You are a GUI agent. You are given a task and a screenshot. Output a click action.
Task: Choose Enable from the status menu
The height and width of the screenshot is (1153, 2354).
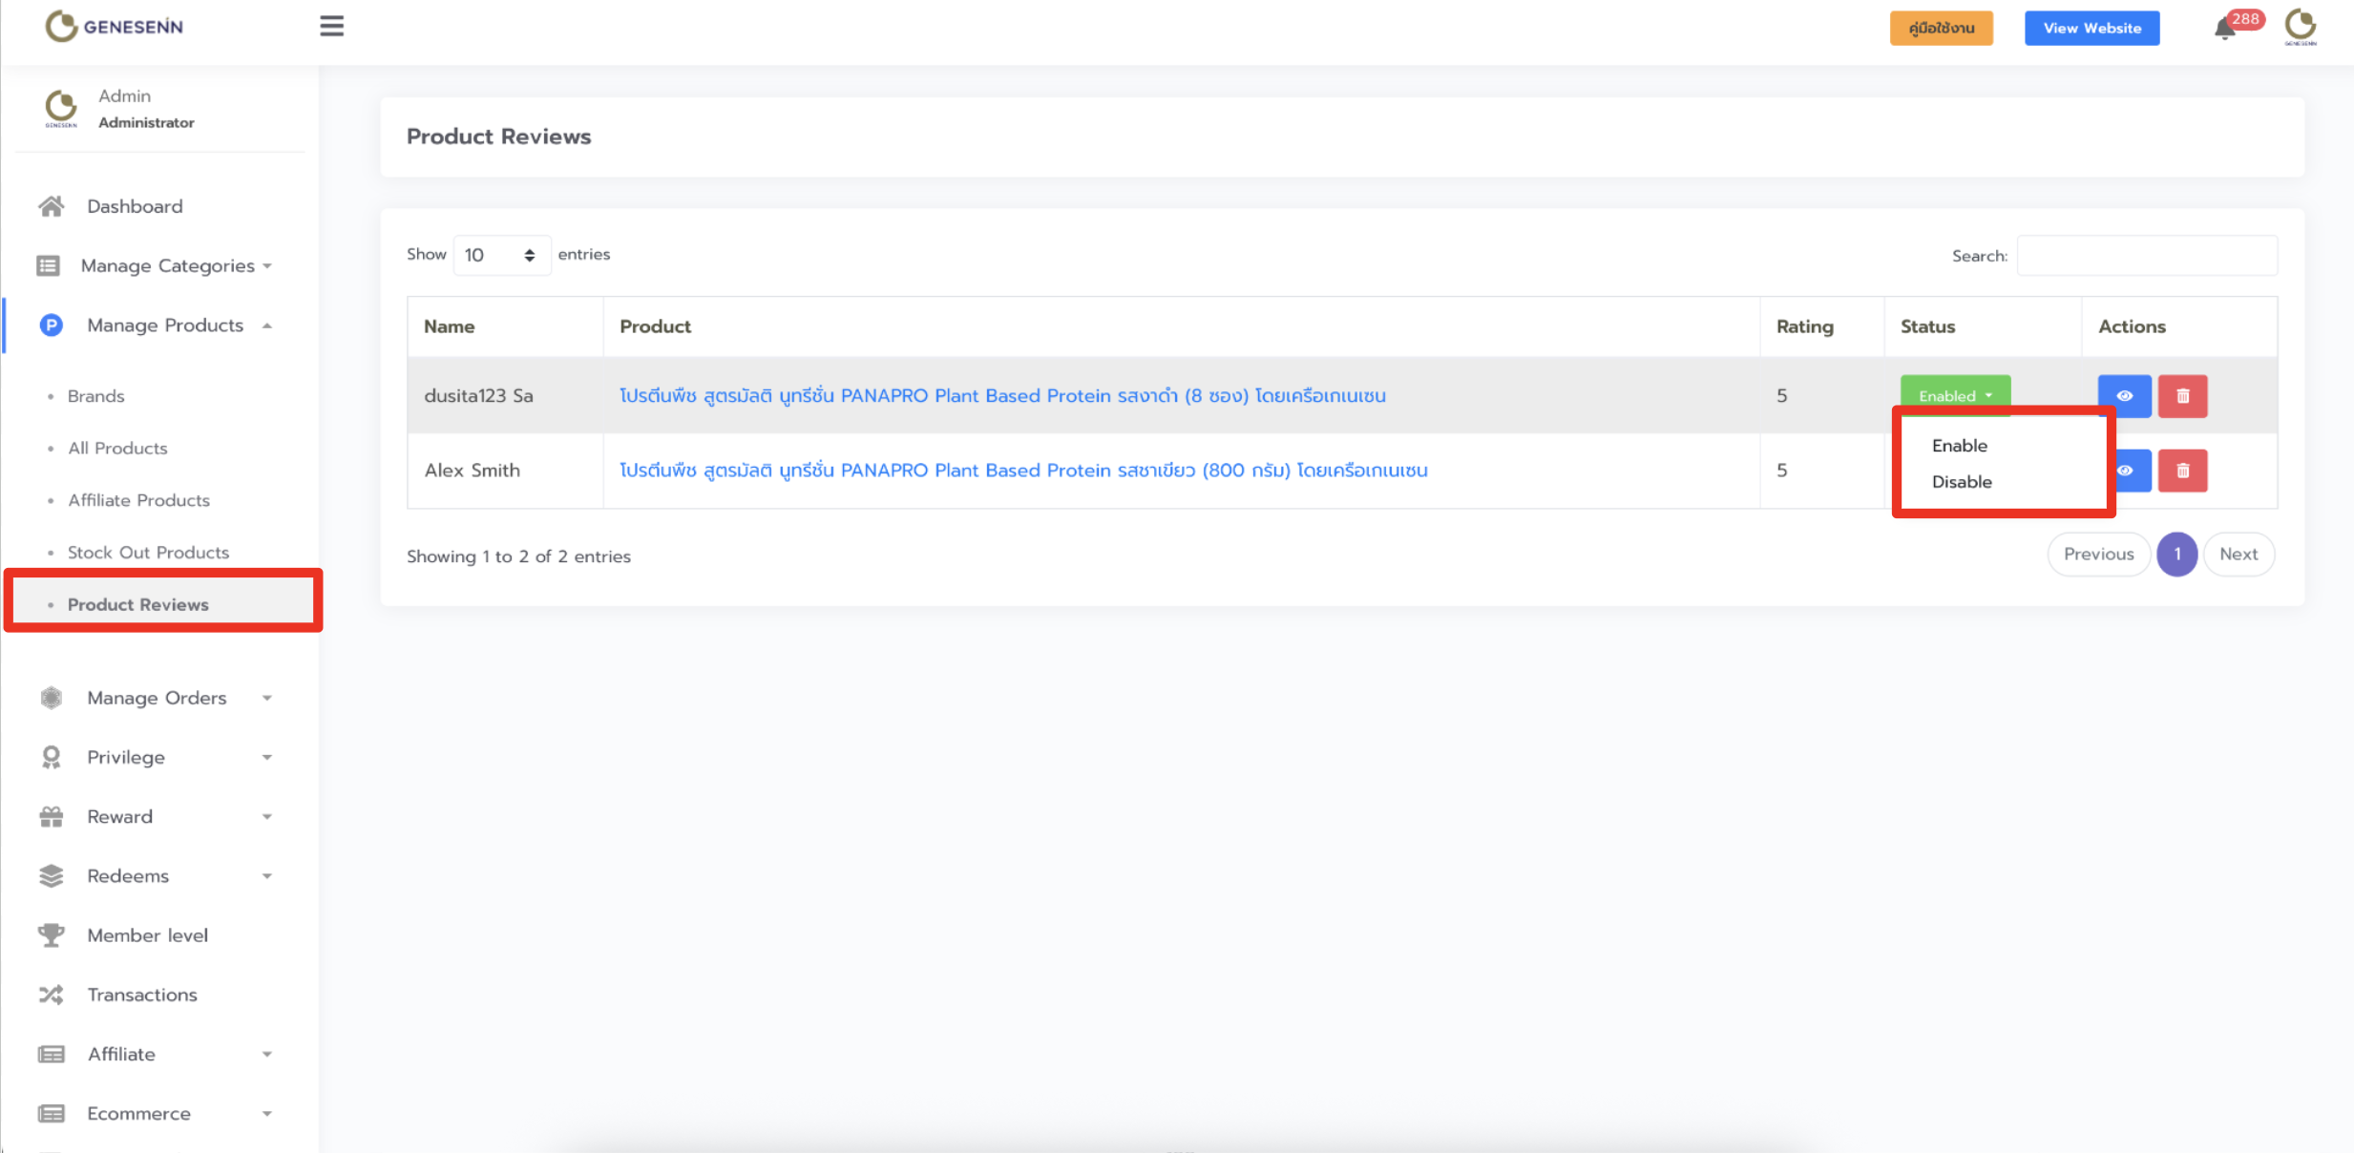pos(1959,446)
